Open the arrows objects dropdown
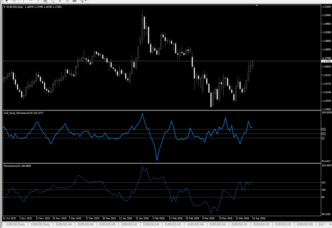 click(83, 1)
